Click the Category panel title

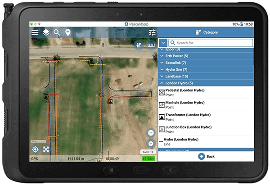(x=211, y=32)
